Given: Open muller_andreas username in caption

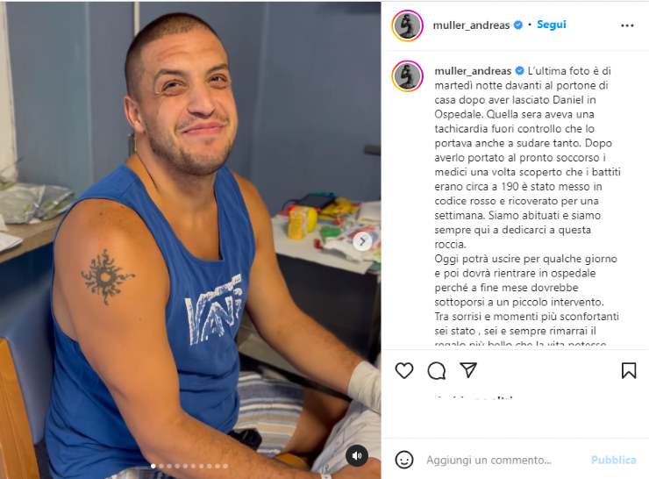Looking at the screenshot, I should click(473, 71).
